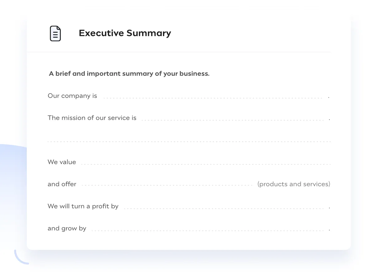
Task: Click the "We will turn a profit by" label
Action: tap(83, 206)
